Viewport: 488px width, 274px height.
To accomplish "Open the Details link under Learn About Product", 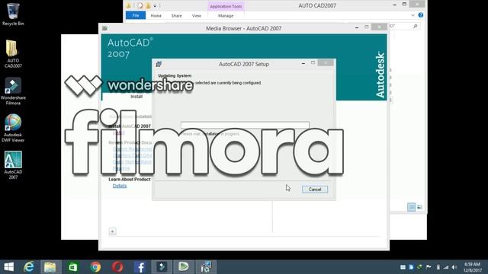I will pos(120,186).
